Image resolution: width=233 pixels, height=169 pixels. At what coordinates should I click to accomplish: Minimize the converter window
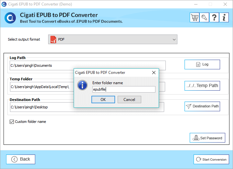[x=196, y=4]
